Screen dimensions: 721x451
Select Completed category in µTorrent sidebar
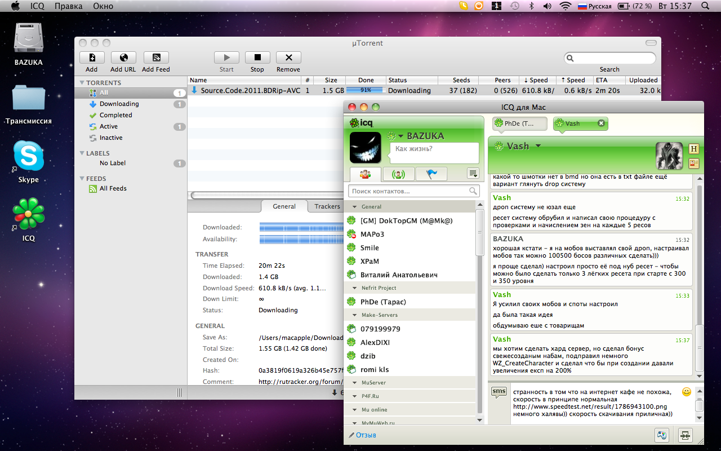(x=115, y=115)
